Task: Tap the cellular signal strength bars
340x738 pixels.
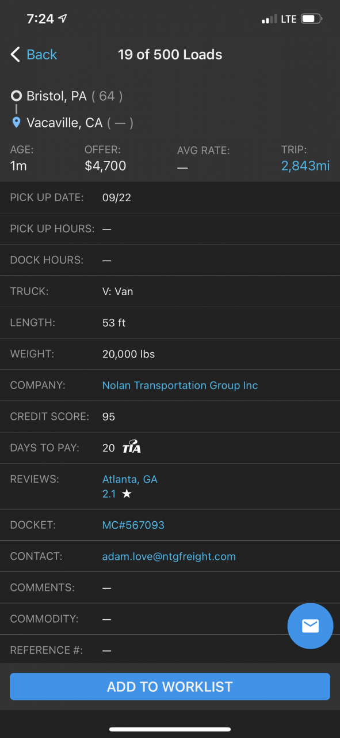Action: click(269, 19)
